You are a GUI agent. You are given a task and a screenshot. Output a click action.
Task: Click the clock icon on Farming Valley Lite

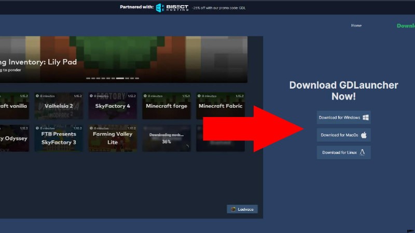click(x=91, y=128)
